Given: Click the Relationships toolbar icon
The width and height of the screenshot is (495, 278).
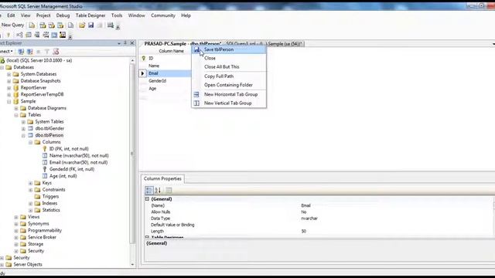Looking at the screenshot, I should click(19, 35).
